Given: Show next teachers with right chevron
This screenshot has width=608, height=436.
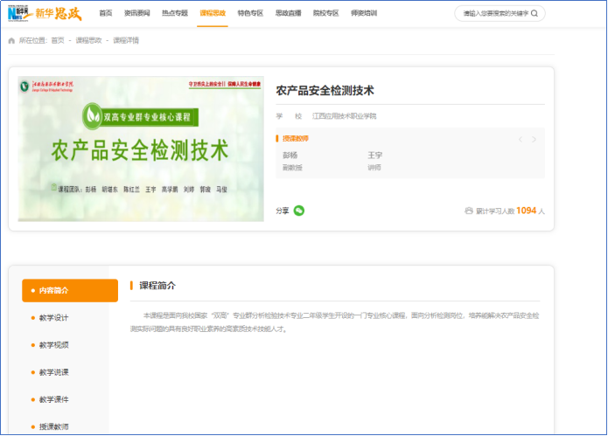Looking at the screenshot, I should 534,140.
